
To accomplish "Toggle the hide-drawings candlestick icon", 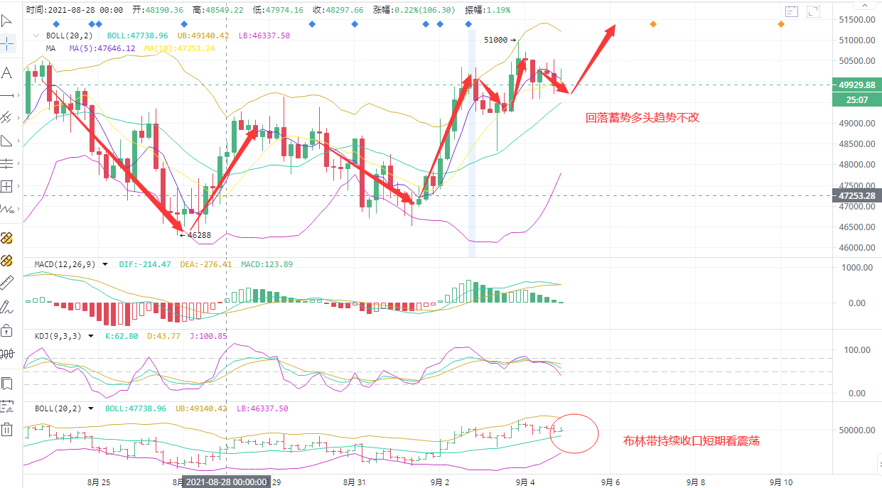I will pyautogui.click(x=7, y=353).
